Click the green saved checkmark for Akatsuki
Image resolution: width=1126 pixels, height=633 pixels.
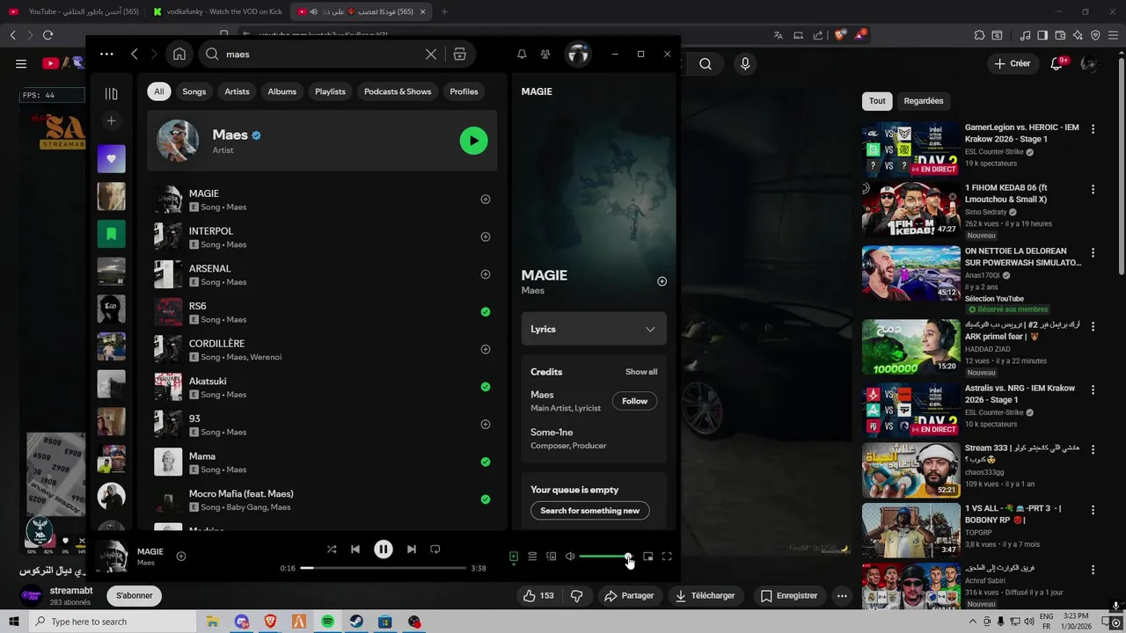point(486,387)
